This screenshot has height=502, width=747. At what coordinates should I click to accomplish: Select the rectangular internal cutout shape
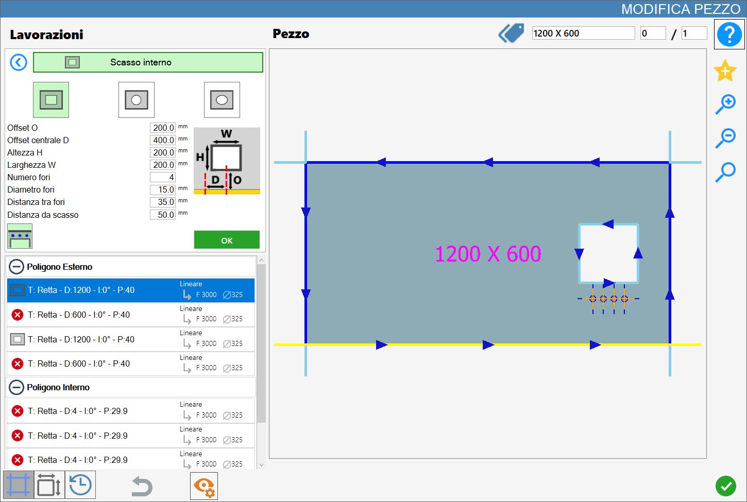[51, 100]
